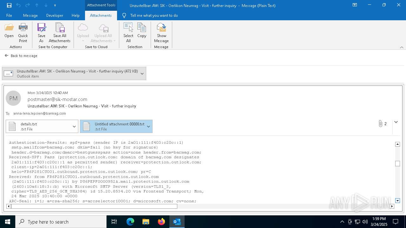
Task: Click horizontal scrollbar left arrow
Action: pyautogui.click(x=9, y=206)
